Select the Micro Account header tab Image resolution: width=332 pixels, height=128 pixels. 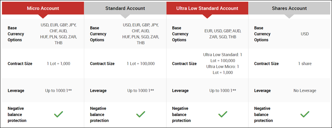[x=43, y=8]
